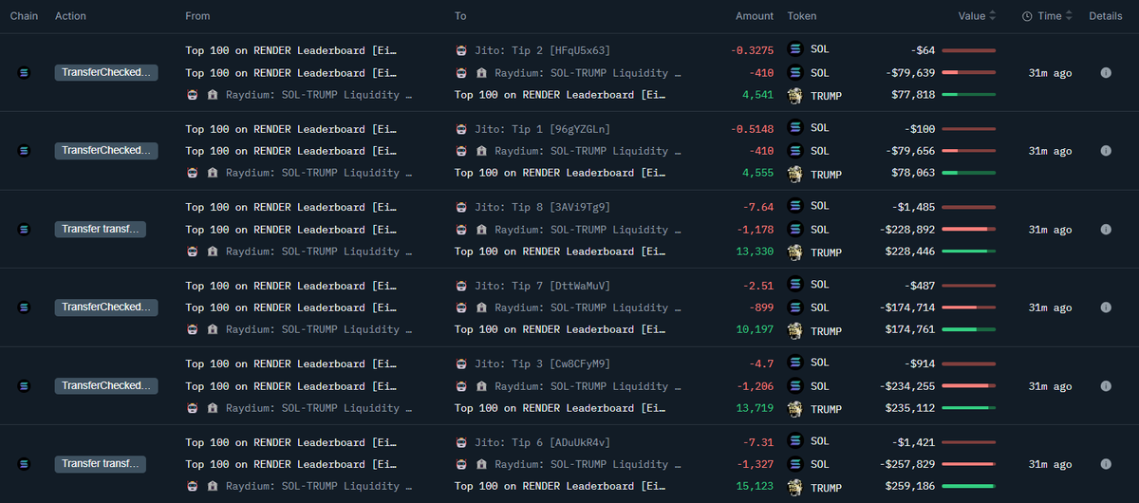Image resolution: width=1139 pixels, height=503 pixels.
Task: Open the Jito: Tip 2 [HFqU5x63] address
Action: [x=543, y=50]
